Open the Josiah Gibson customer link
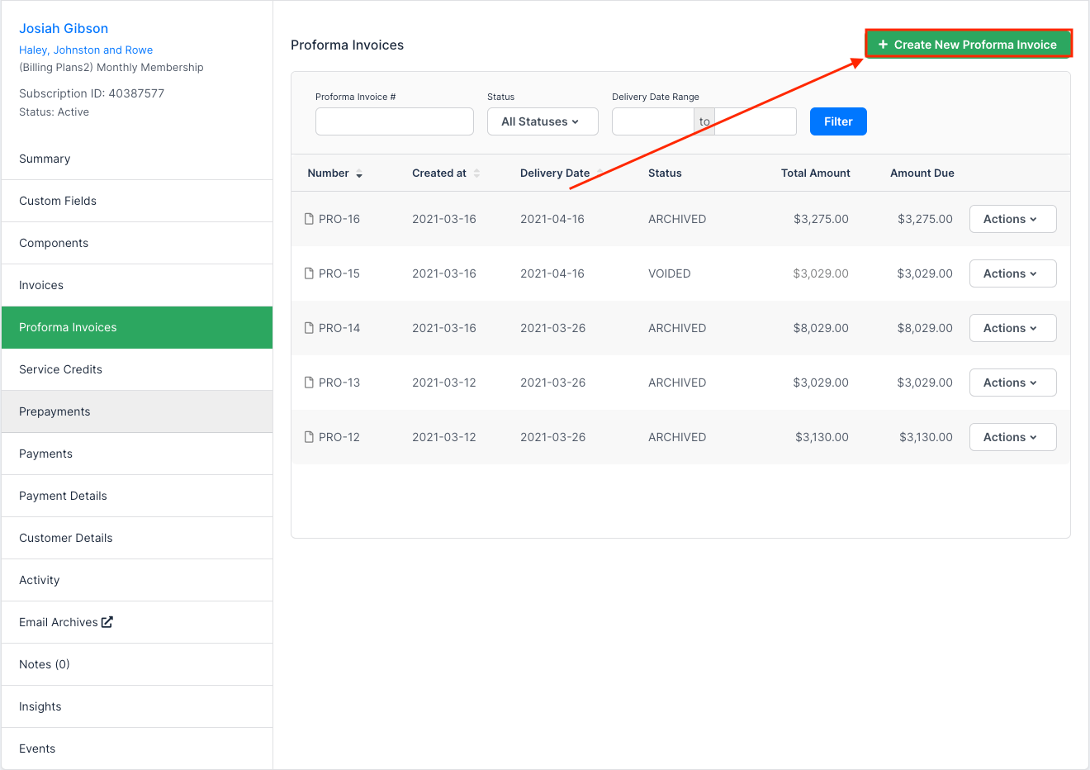1090x770 pixels. (64, 29)
